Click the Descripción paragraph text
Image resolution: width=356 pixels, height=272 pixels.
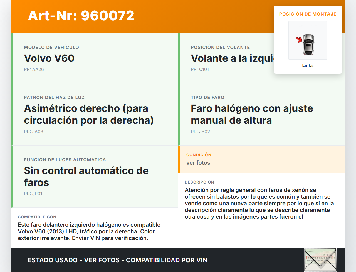point(259,203)
